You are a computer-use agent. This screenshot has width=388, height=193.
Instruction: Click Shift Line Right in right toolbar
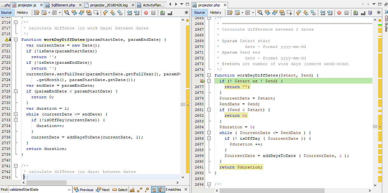coord(330,13)
